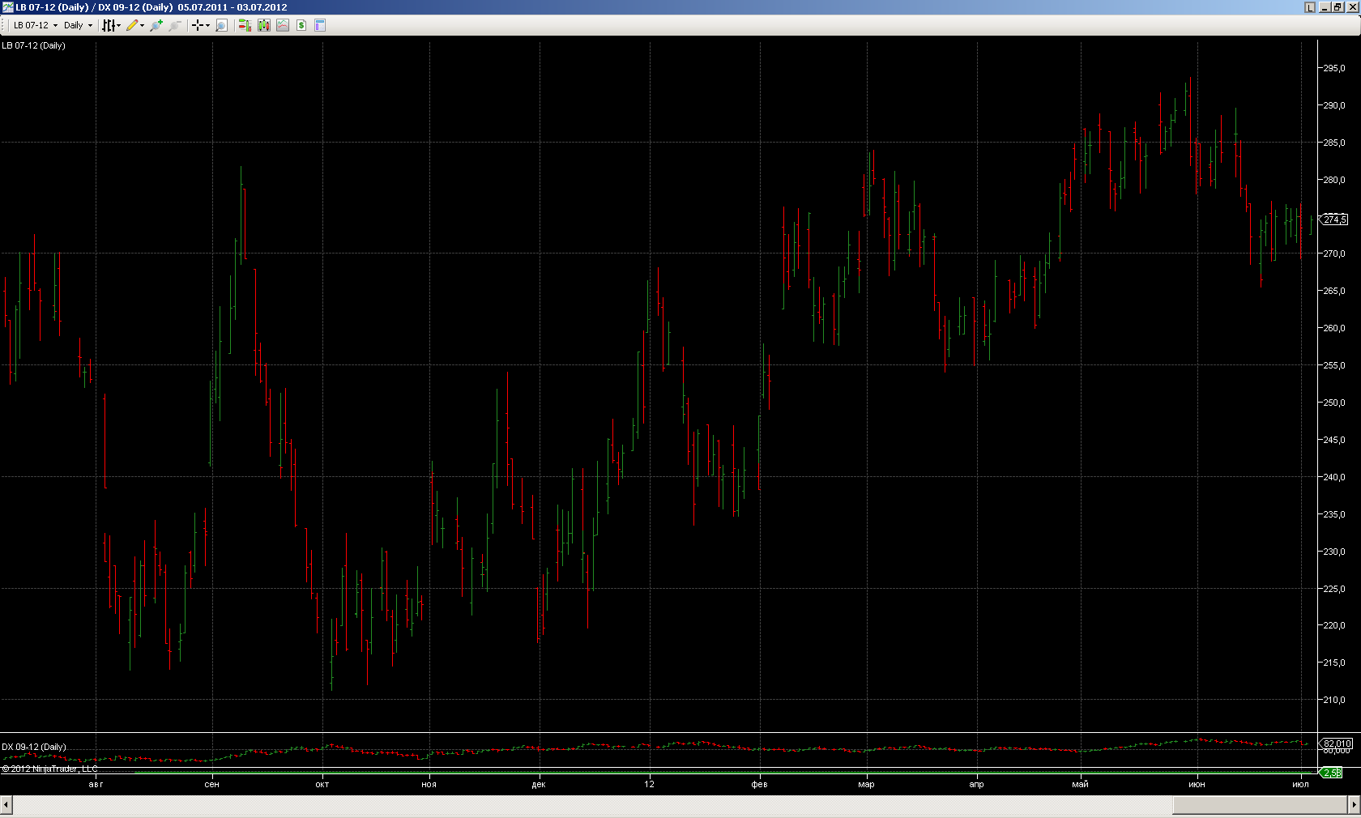
Task: Click the zoom in magnifier icon
Action: 156,25
